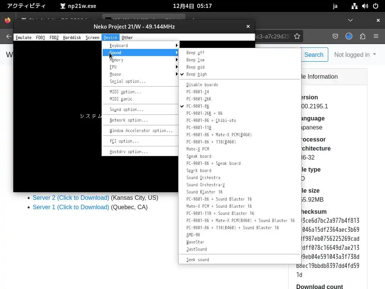This screenshot has height=289, width=385.
Task: Open the Emulate menu
Action: [24, 38]
